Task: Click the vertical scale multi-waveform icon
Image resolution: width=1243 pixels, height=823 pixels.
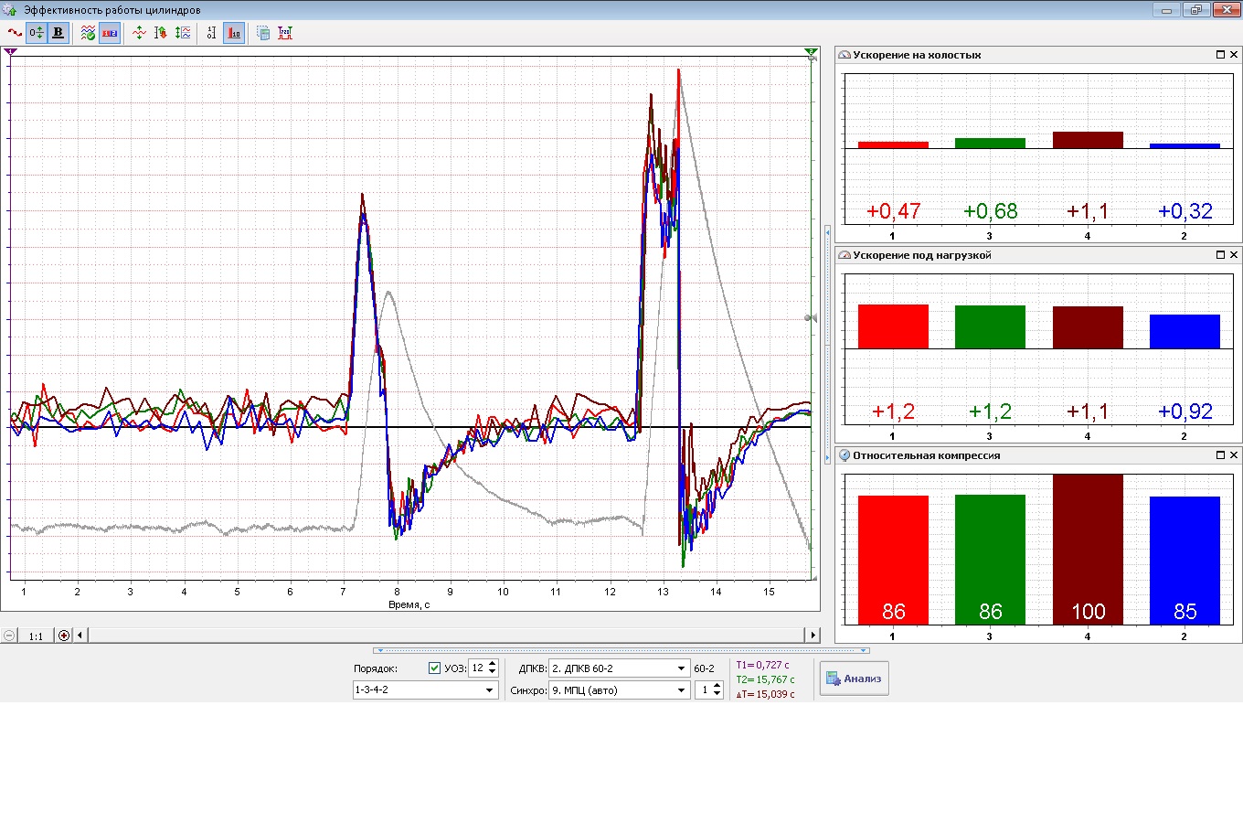Action: tap(183, 33)
